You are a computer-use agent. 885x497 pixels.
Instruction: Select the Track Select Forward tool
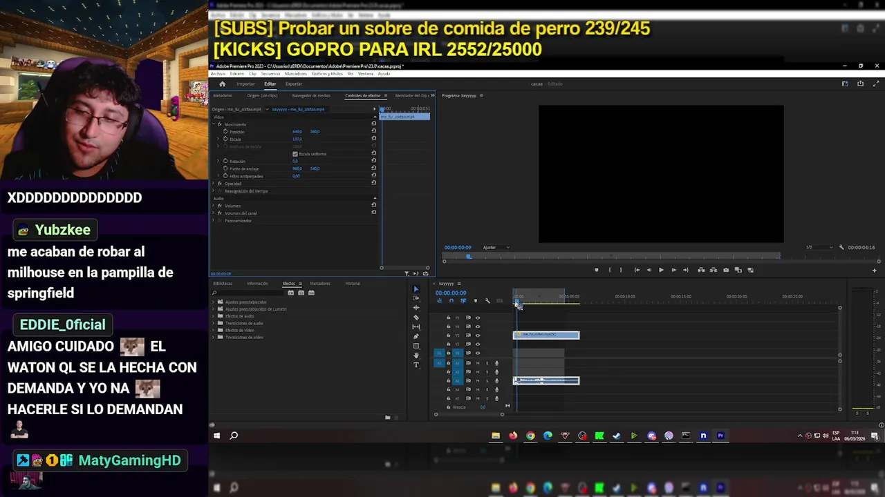pos(416,298)
